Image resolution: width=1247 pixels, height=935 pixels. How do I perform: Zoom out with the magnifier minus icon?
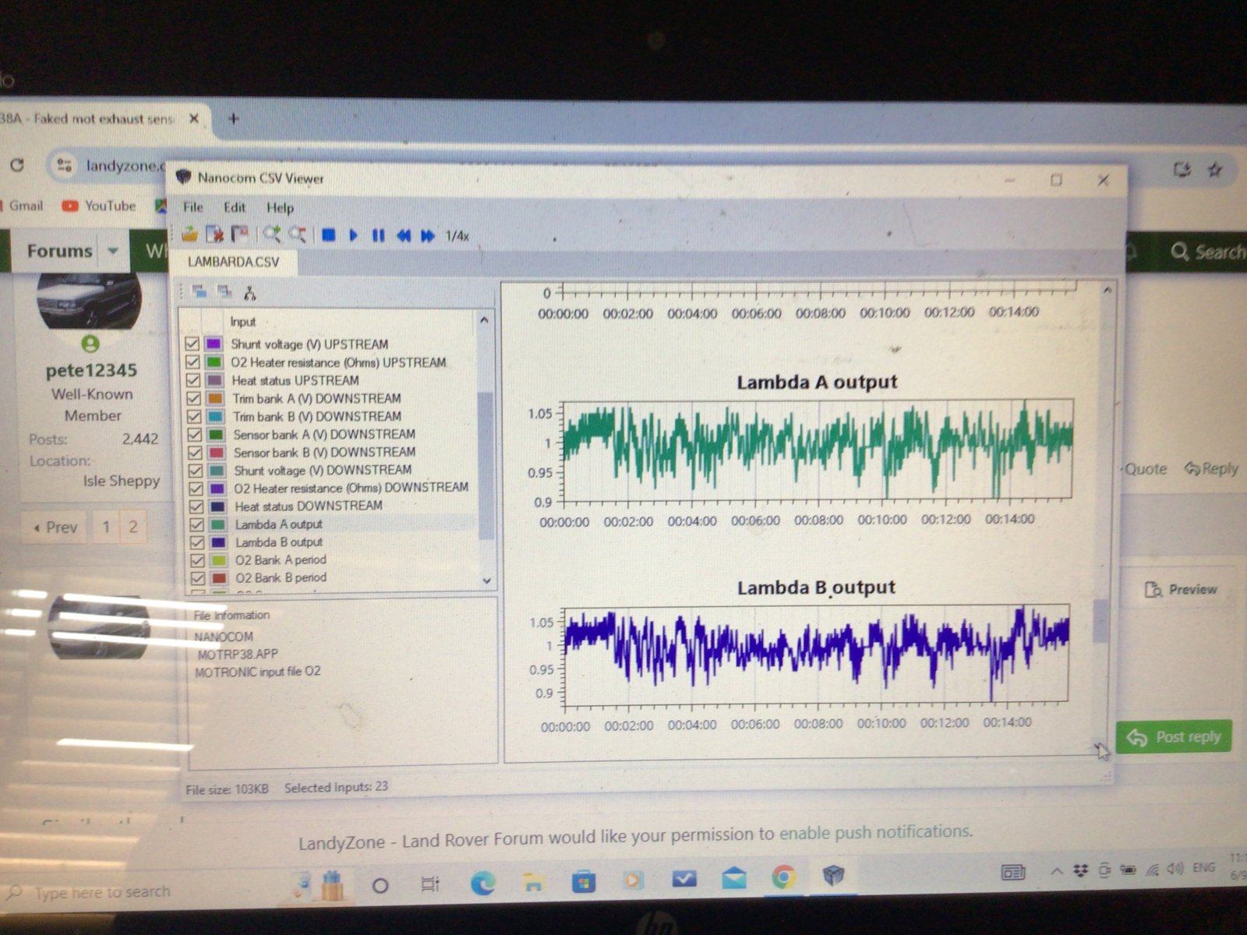coord(297,234)
